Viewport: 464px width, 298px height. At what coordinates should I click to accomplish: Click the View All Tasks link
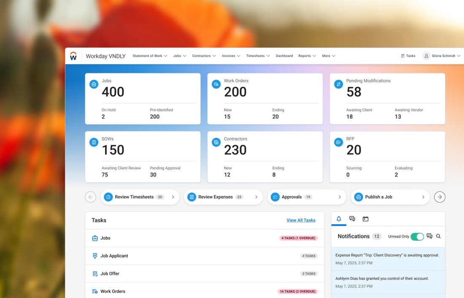(301, 220)
